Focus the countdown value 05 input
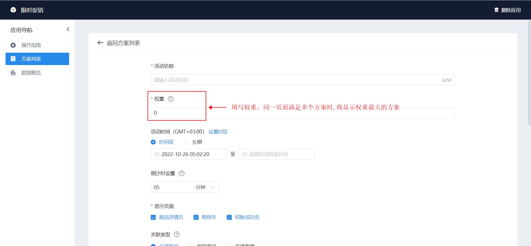The width and height of the screenshot is (531, 246). (171, 187)
